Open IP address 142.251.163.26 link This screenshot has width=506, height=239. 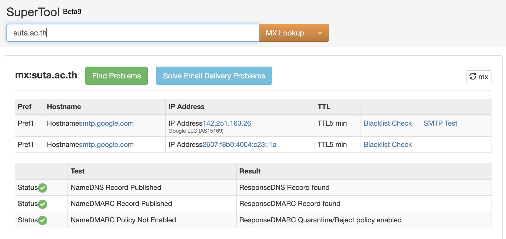227,123
